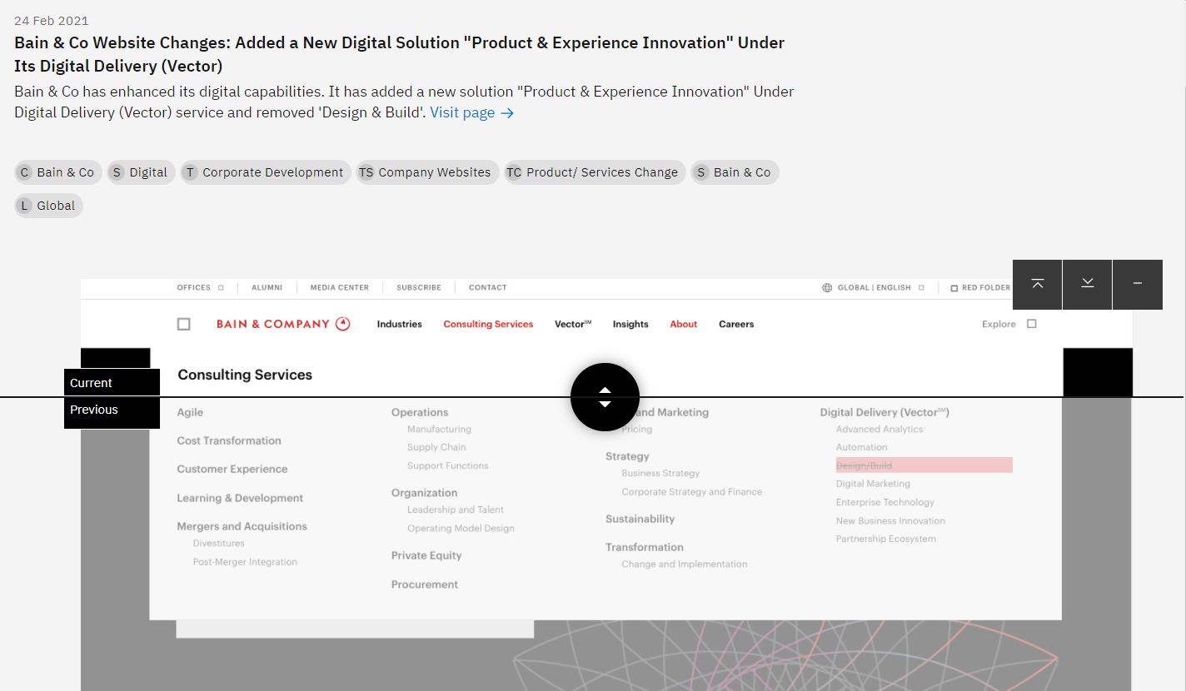1186x691 pixels.
Task: Open the Global | English language selector
Action: pyautogui.click(x=875, y=287)
